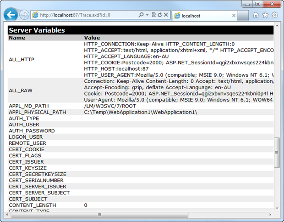This screenshot has height=222, width=284.
Task: Click the AUTH_USER row name
Action: [x=24, y=125]
